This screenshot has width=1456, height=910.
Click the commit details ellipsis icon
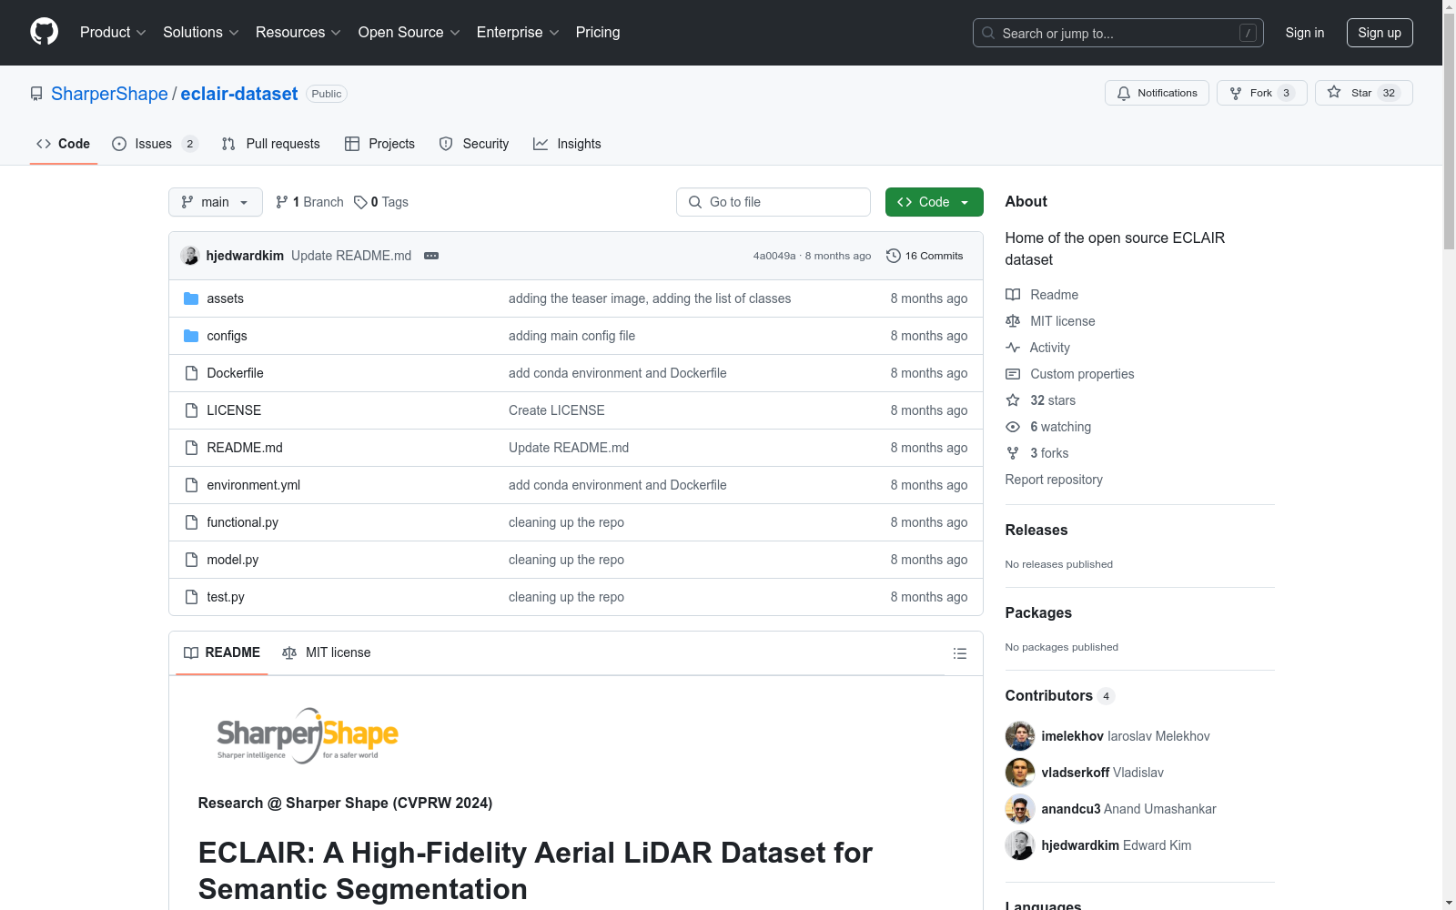431,256
